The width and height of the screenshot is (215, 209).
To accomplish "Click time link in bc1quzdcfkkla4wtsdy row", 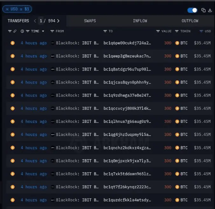I will 34,200.
